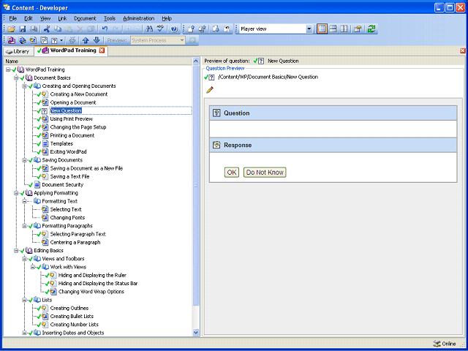Collapse the Formatting Text node
Screen dimensions: 468x351
(x=24, y=201)
